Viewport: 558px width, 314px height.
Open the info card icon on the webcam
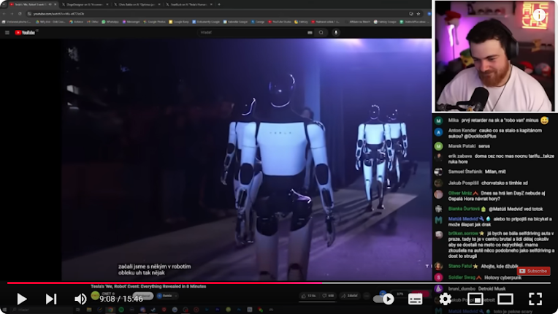tap(540, 15)
